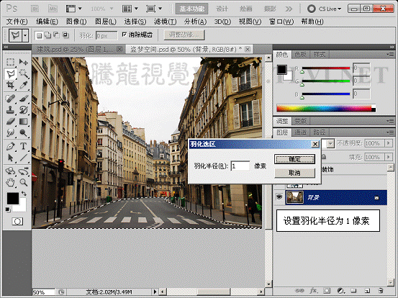Select the Hand tool
The height and width of the screenshot is (298, 398).
(x=10, y=182)
